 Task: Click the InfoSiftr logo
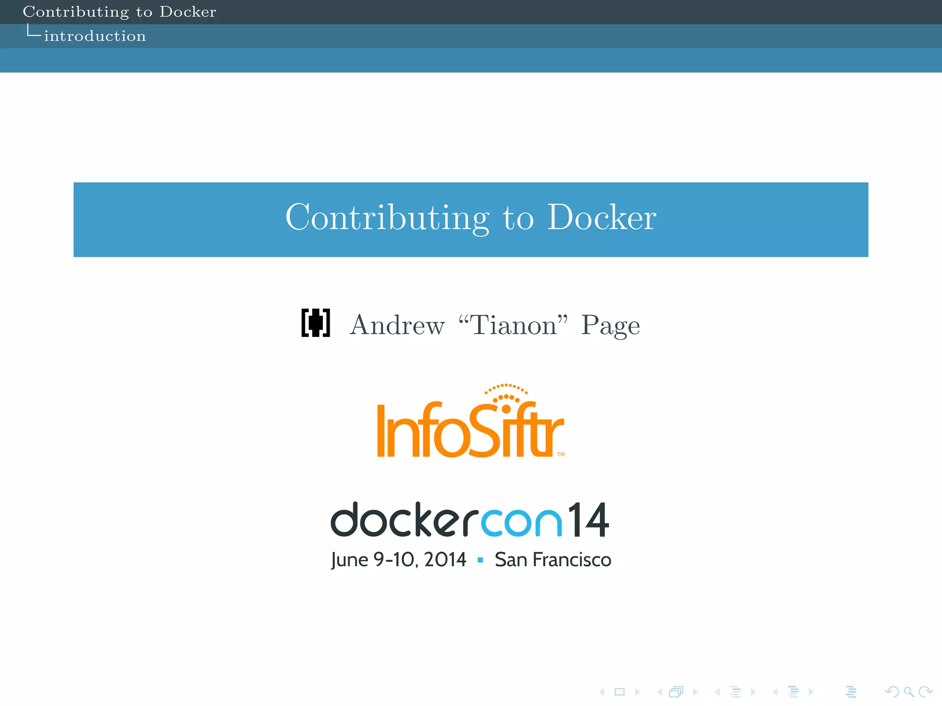471,421
